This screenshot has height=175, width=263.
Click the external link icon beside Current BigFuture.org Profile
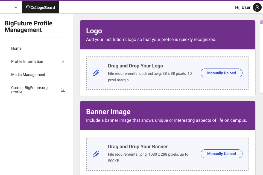tap(63, 90)
